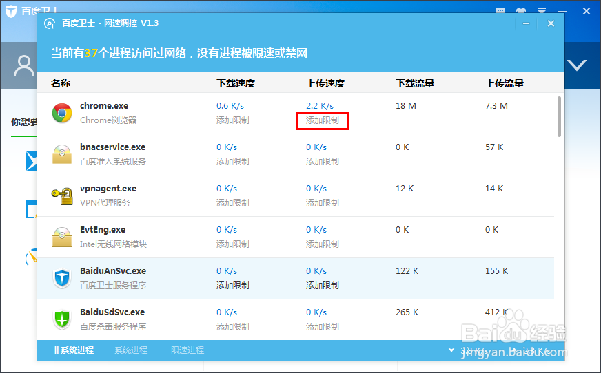Click the Chrome浏览器 description text

[x=108, y=120]
